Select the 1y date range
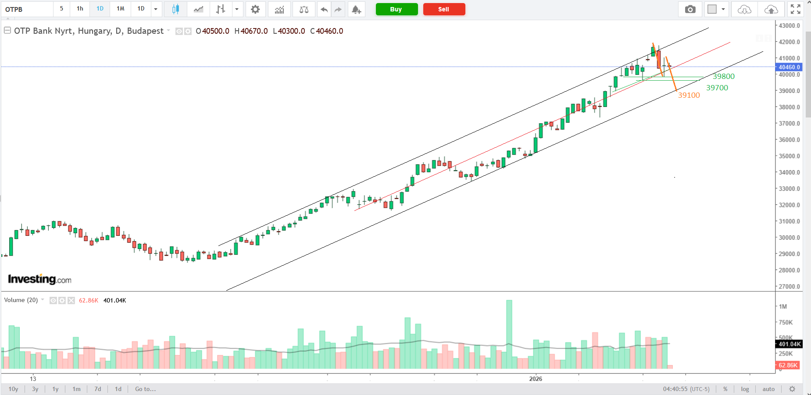Image resolution: width=811 pixels, height=395 pixels. click(55, 389)
